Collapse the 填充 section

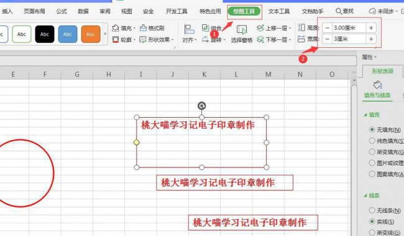tap(365, 115)
